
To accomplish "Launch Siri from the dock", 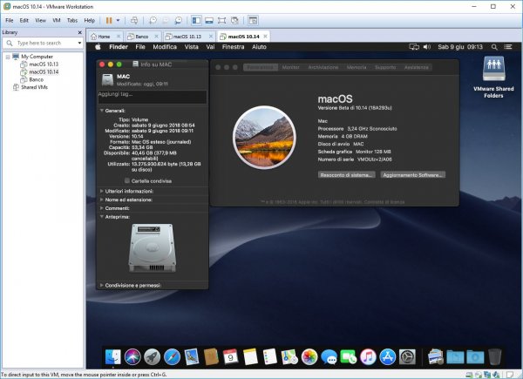I will click(x=132, y=356).
